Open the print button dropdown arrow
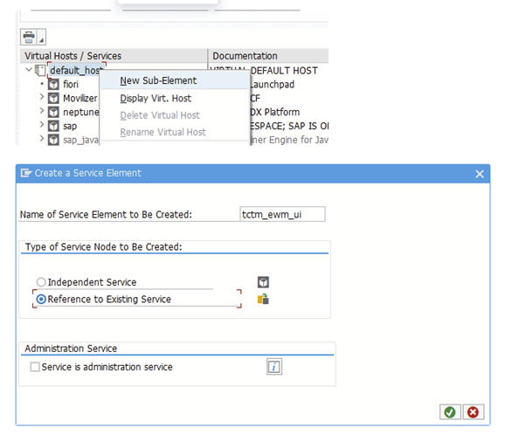Screen dimensions: 526x435 [x=42, y=40]
